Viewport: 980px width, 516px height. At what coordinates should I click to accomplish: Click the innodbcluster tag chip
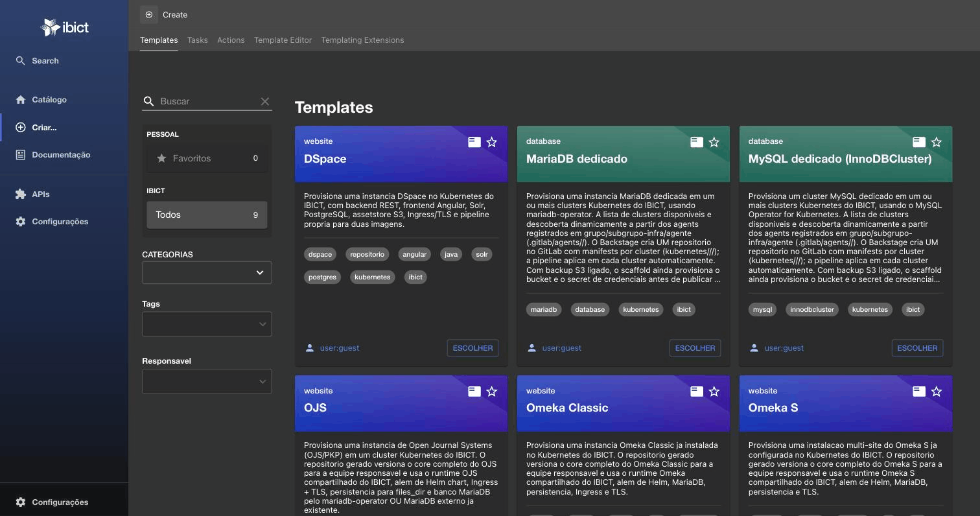click(811, 309)
